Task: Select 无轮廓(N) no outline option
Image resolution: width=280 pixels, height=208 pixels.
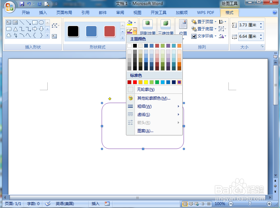Action: pyautogui.click(x=154, y=90)
